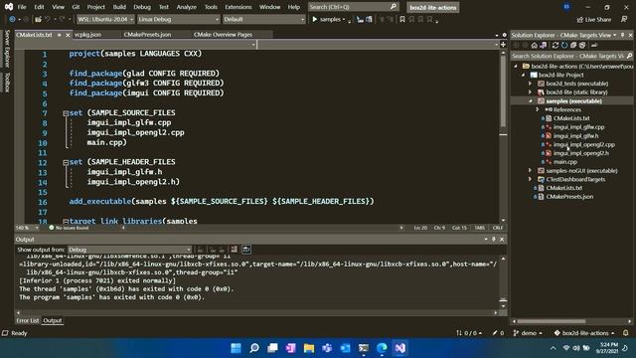
Task: Open the File menu
Action: [22, 7]
